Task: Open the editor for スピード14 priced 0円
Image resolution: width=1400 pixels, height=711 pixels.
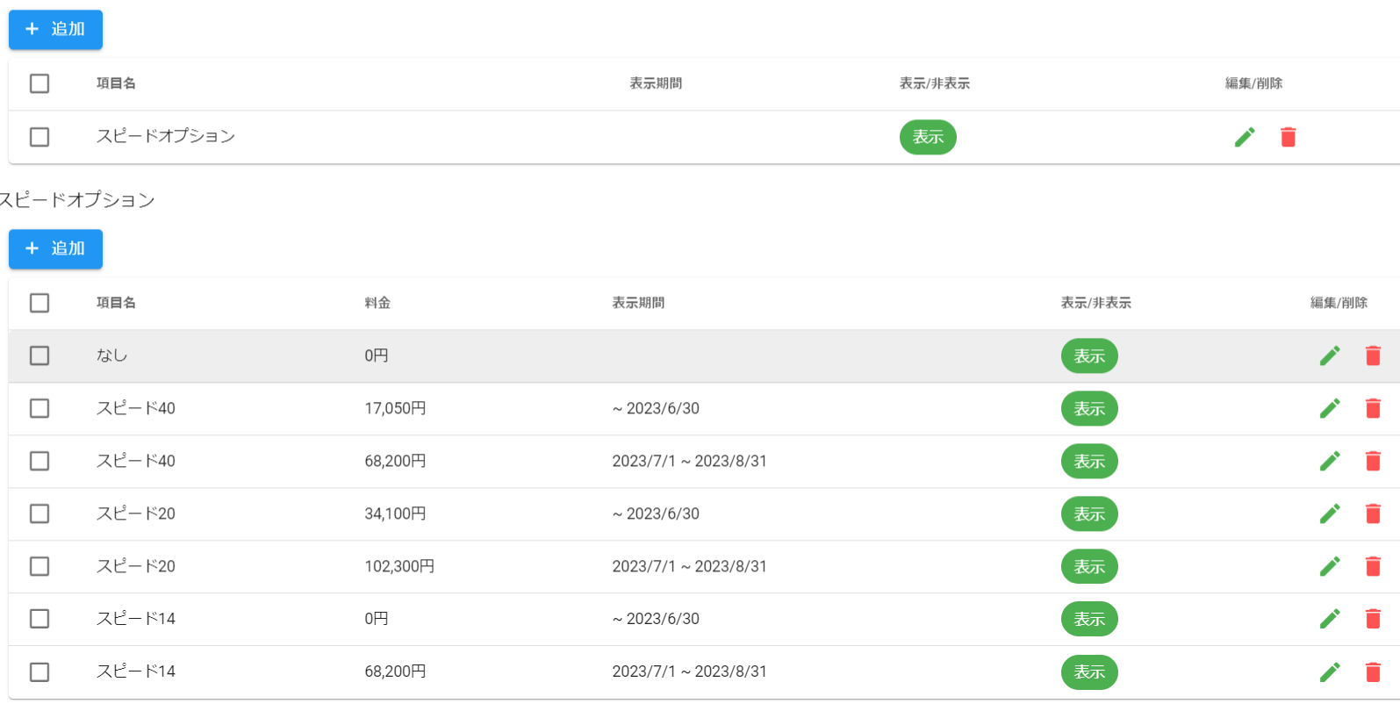Action: [x=1330, y=619]
